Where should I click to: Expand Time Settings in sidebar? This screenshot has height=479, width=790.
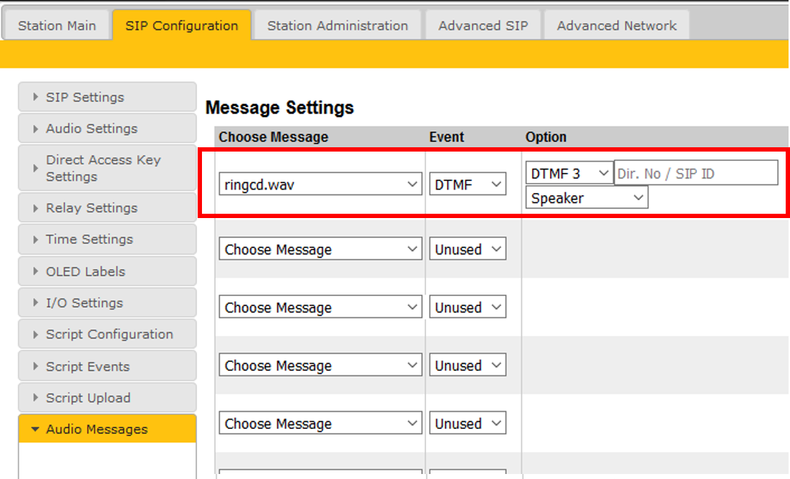(107, 239)
